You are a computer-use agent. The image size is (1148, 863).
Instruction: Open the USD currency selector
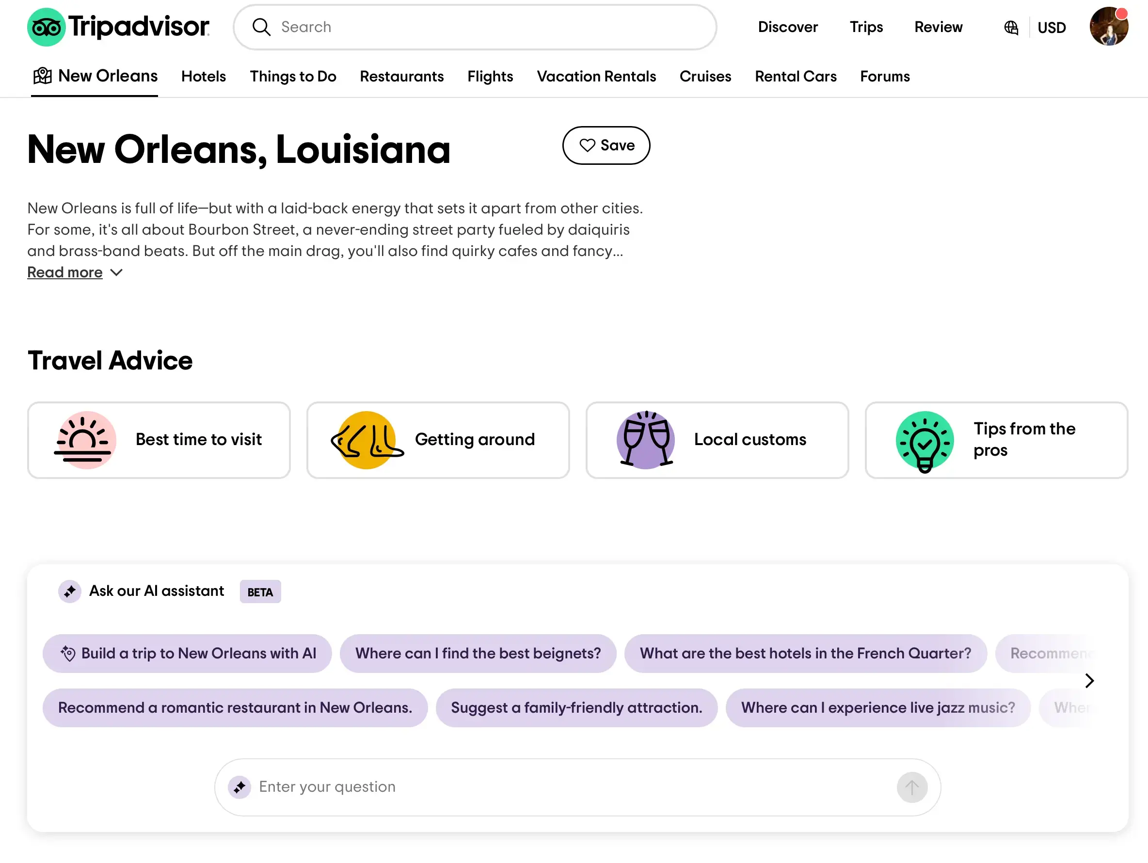1052,28
